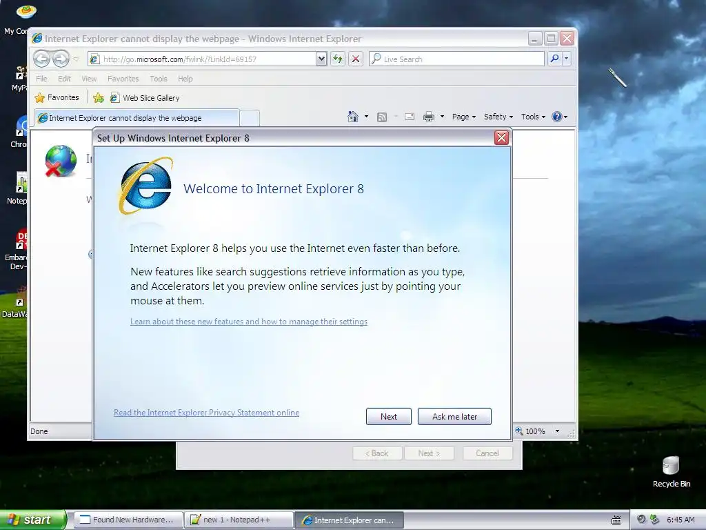Click the Home page icon
The image size is (706, 530).
pyautogui.click(x=353, y=117)
